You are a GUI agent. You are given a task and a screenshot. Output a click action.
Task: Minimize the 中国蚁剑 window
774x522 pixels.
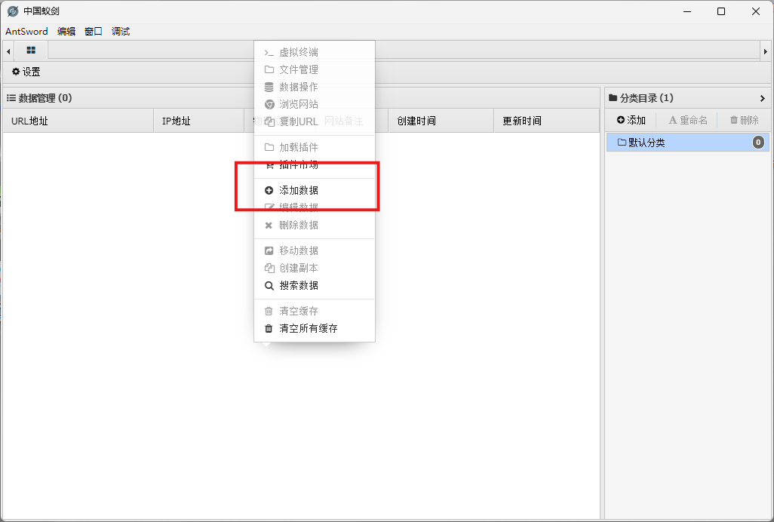pyautogui.click(x=687, y=11)
